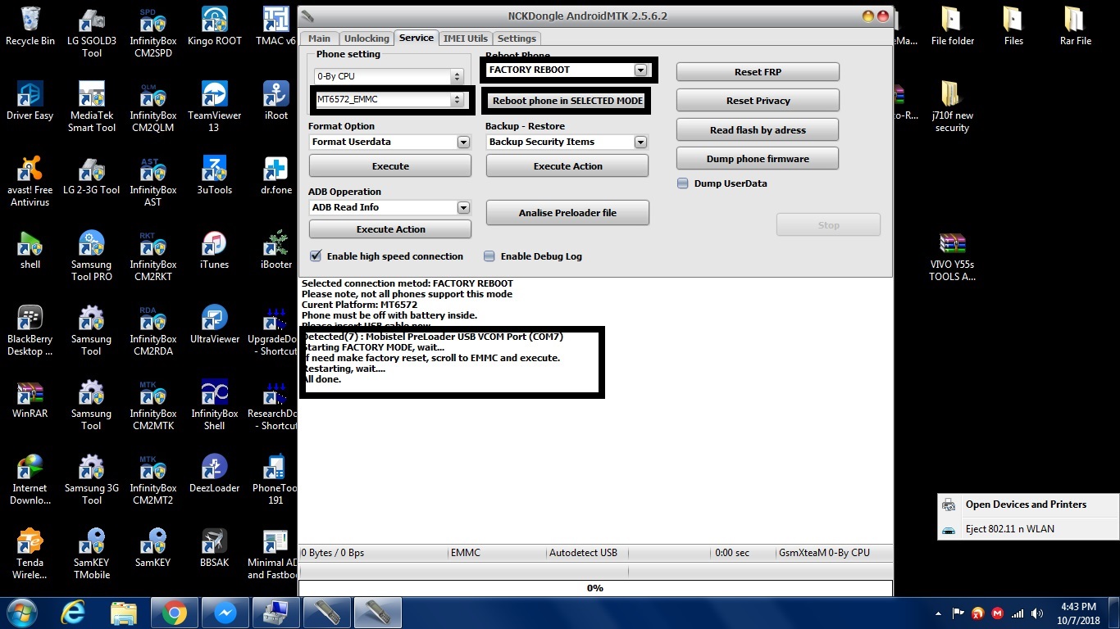Click Execute Action under ADB Opperation

[390, 229]
